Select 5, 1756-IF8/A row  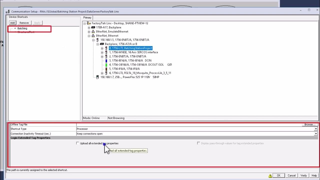pyautogui.click(x=124, y=69)
